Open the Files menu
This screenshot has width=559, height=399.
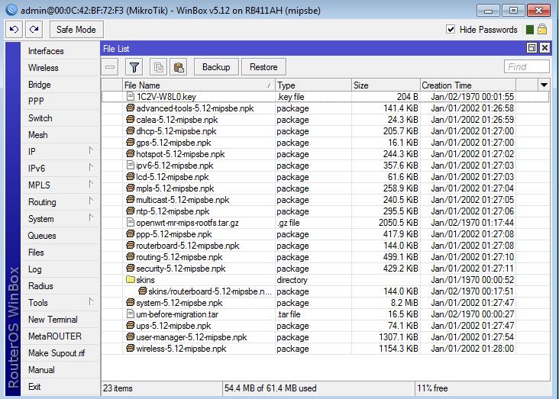point(60,253)
